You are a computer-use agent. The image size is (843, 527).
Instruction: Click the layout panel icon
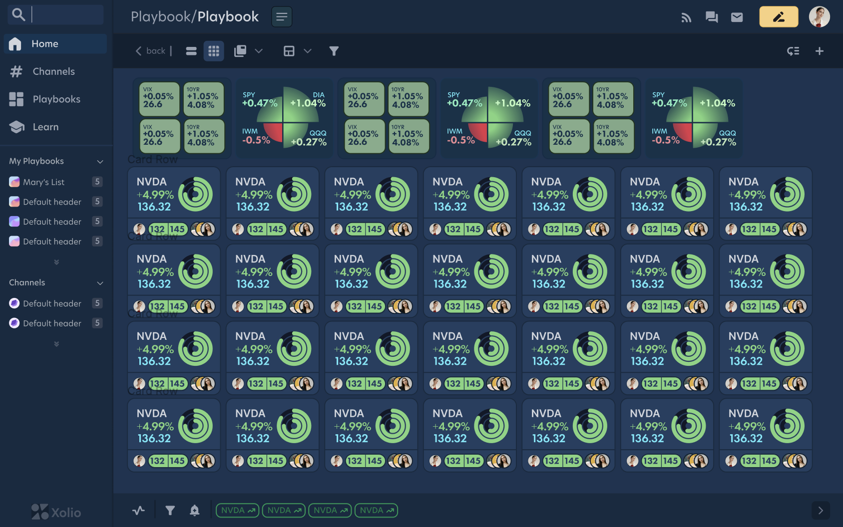pos(289,51)
